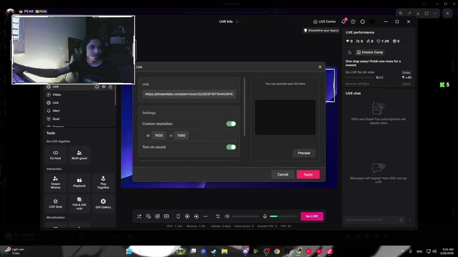
Task: Click the Link dialog settings scrollbar
Action: 244,107
